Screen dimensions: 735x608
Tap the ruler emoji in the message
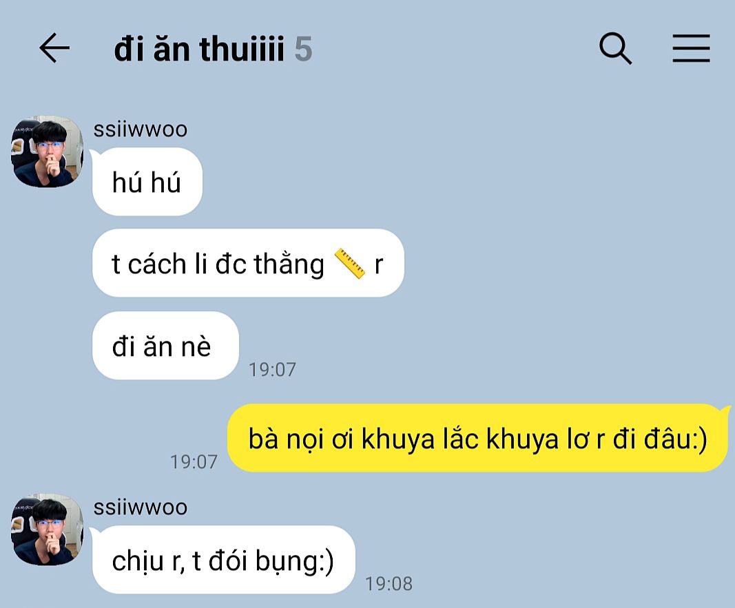point(349,264)
